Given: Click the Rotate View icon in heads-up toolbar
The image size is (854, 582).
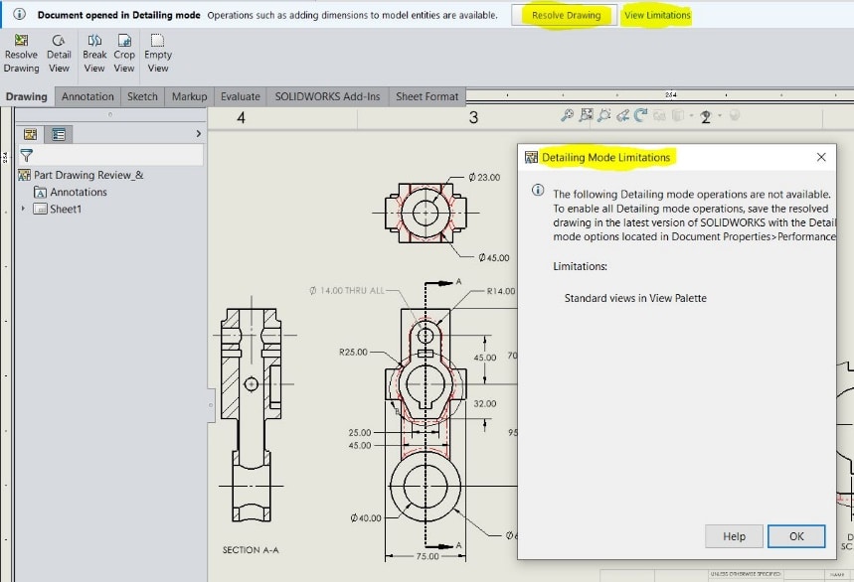Looking at the screenshot, I should tap(640, 116).
